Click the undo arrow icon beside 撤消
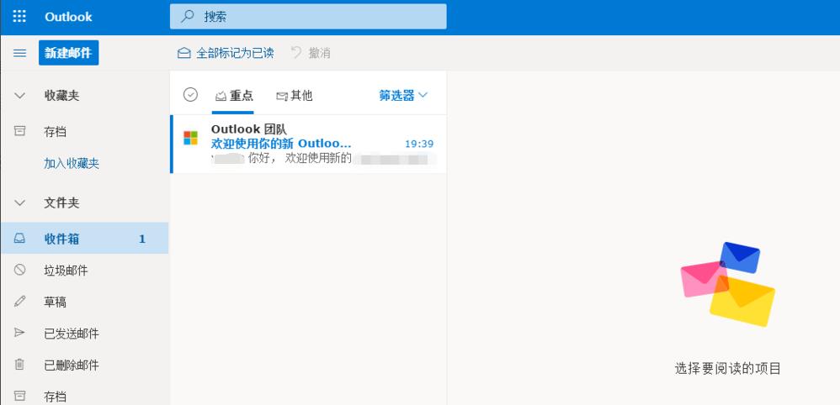 296,52
